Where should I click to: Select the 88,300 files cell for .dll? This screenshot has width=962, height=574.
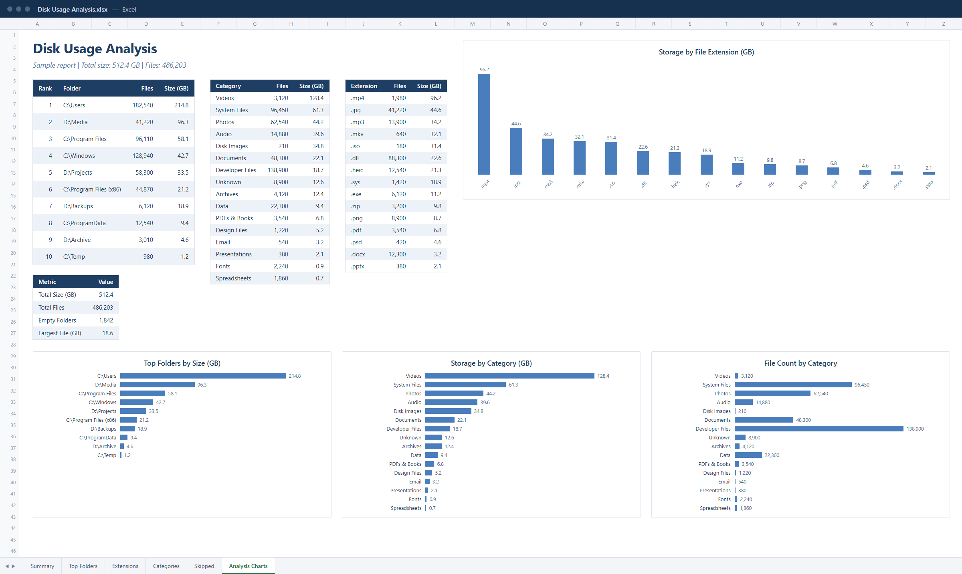397,158
